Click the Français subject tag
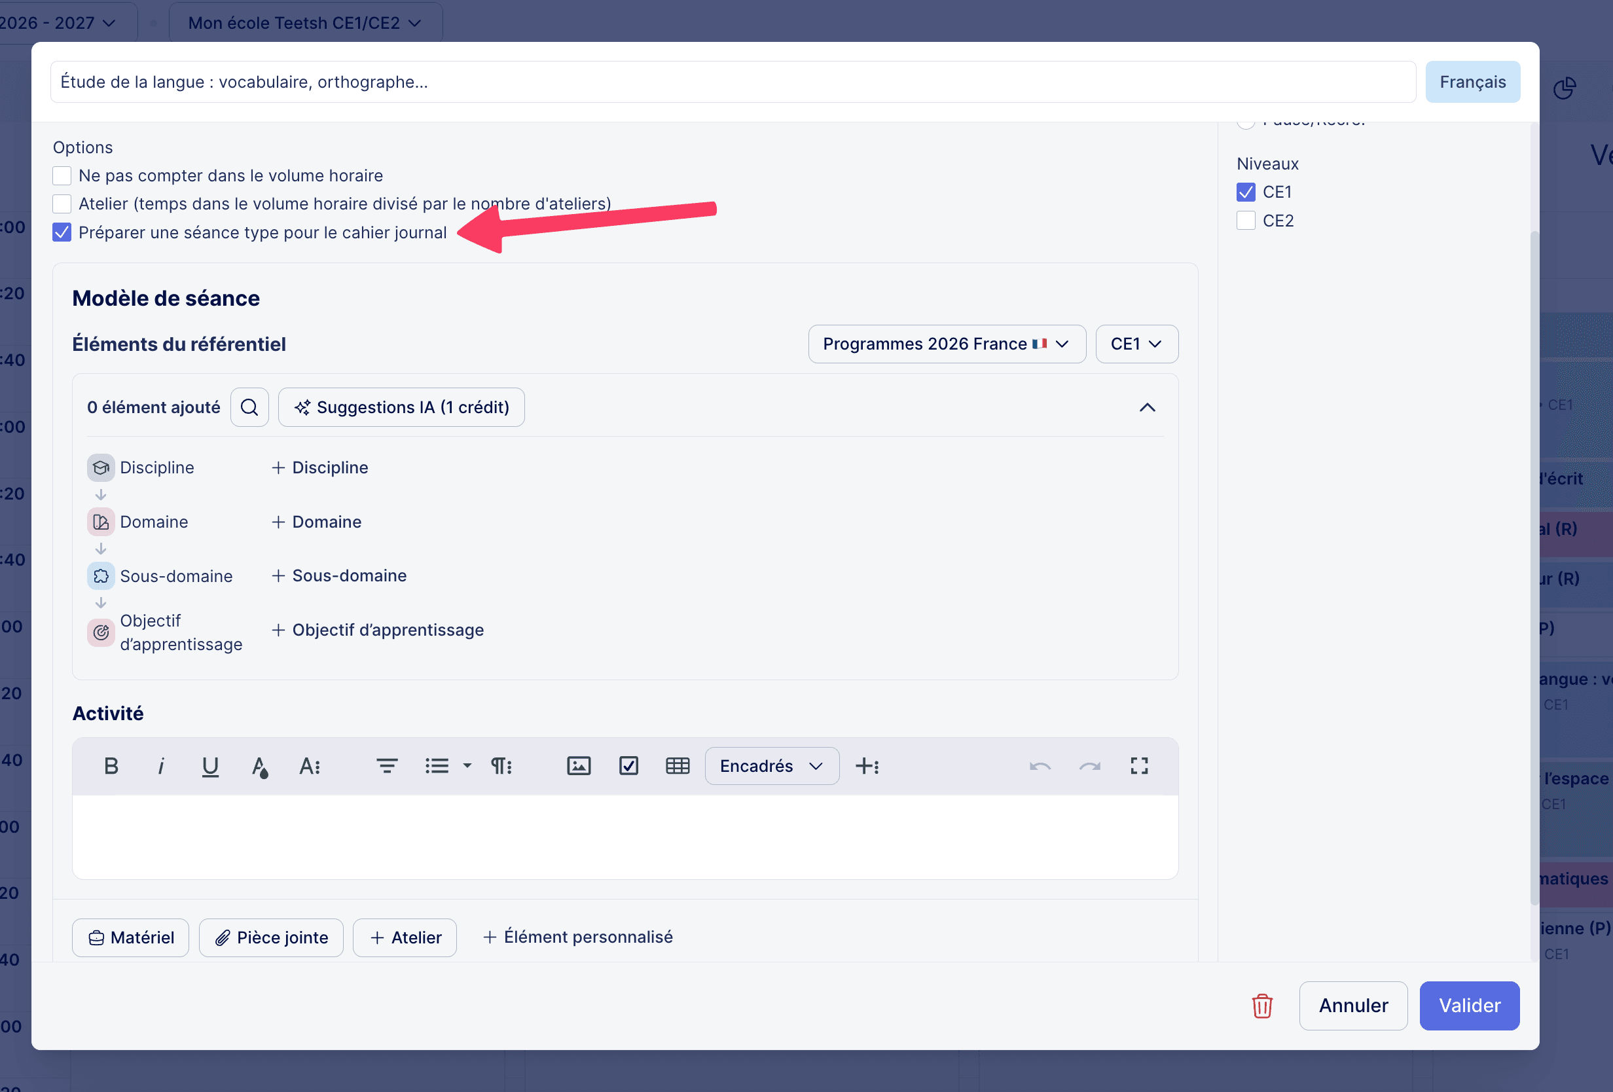Screen dimensions: 1613x1092 tap(1472, 82)
